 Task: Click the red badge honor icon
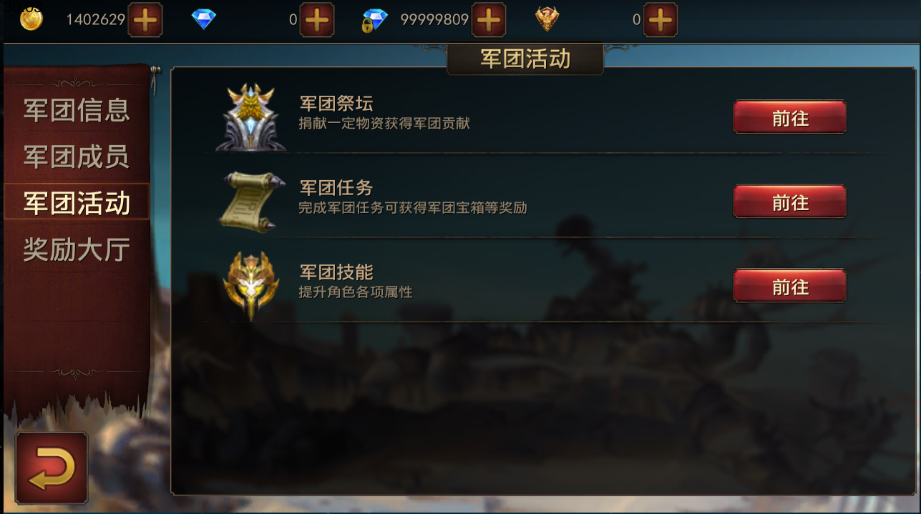[x=547, y=19]
